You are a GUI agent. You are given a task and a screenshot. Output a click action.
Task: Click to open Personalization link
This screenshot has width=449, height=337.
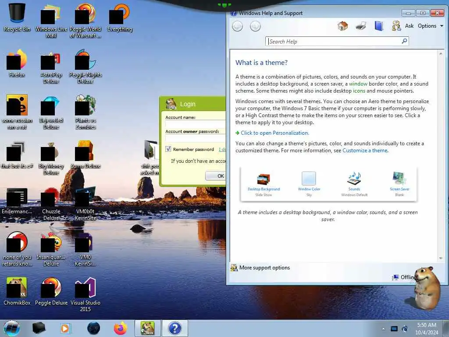(x=274, y=133)
